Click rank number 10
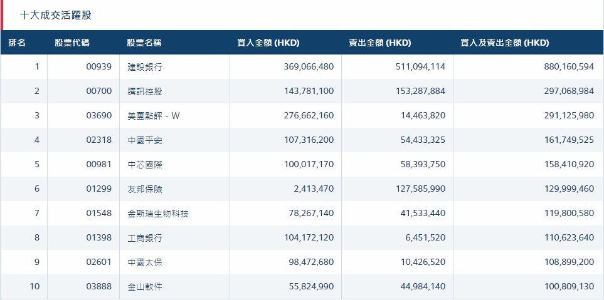The height and width of the screenshot is (300, 604). pyautogui.click(x=34, y=287)
